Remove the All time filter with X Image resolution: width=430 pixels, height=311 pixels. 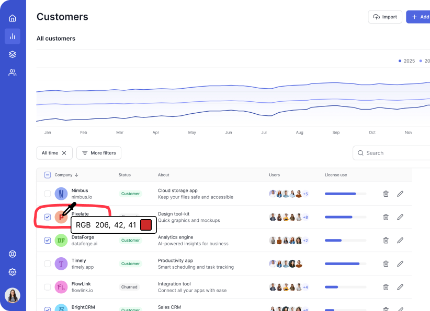64,153
